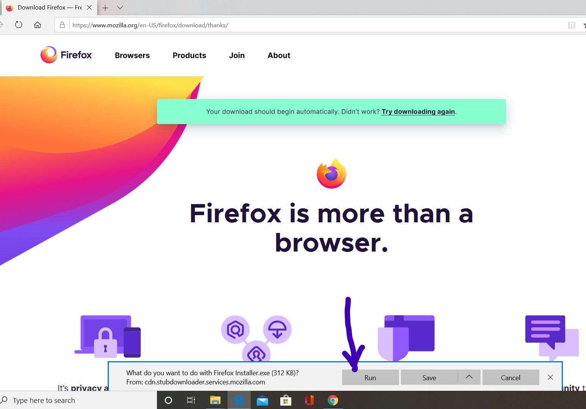Expand Save options arrow
This screenshot has width=586, height=409.
click(x=469, y=377)
